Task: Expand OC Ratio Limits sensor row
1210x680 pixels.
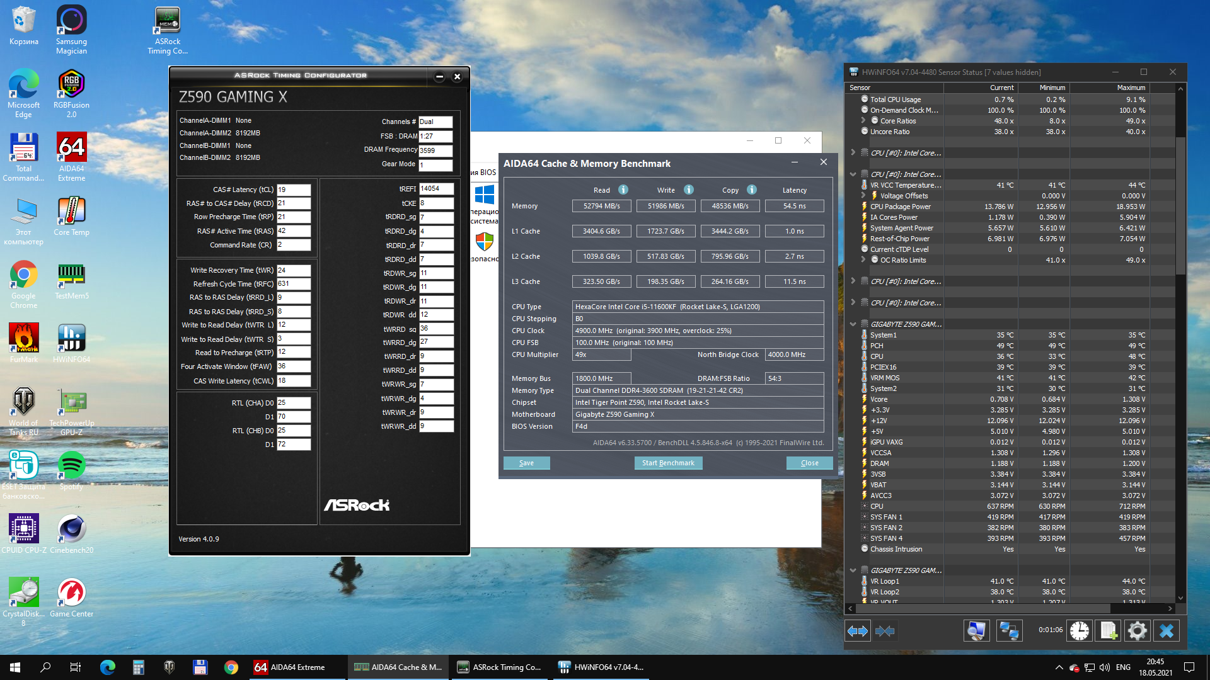Action: pyautogui.click(x=863, y=259)
